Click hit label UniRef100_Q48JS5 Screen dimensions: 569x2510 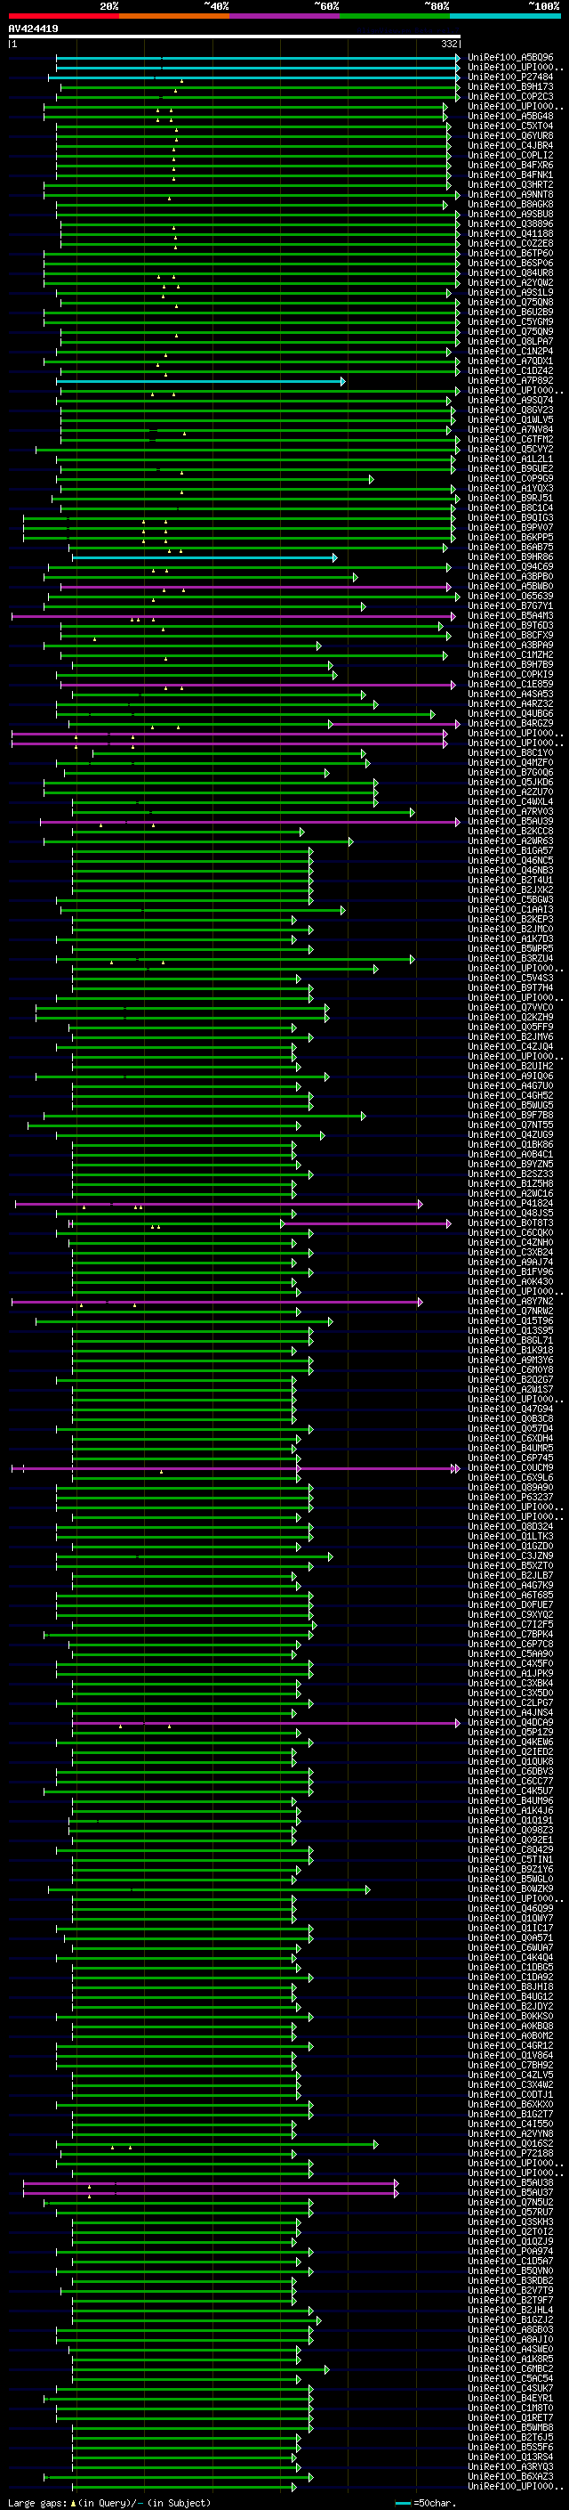510,1214
